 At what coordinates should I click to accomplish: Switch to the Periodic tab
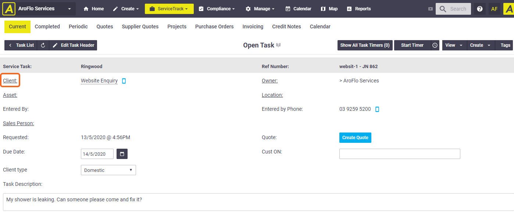pyautogui.click(x=78, y=26)
